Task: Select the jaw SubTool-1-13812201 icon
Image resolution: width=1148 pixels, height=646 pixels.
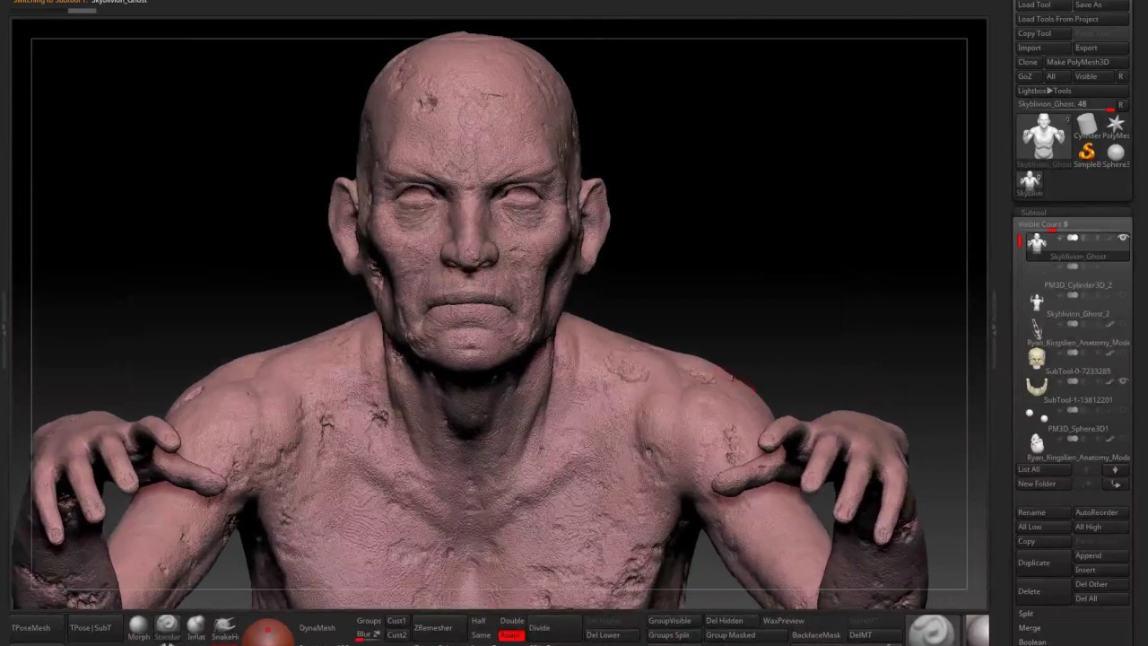Action: click(x=1037, y=387)
